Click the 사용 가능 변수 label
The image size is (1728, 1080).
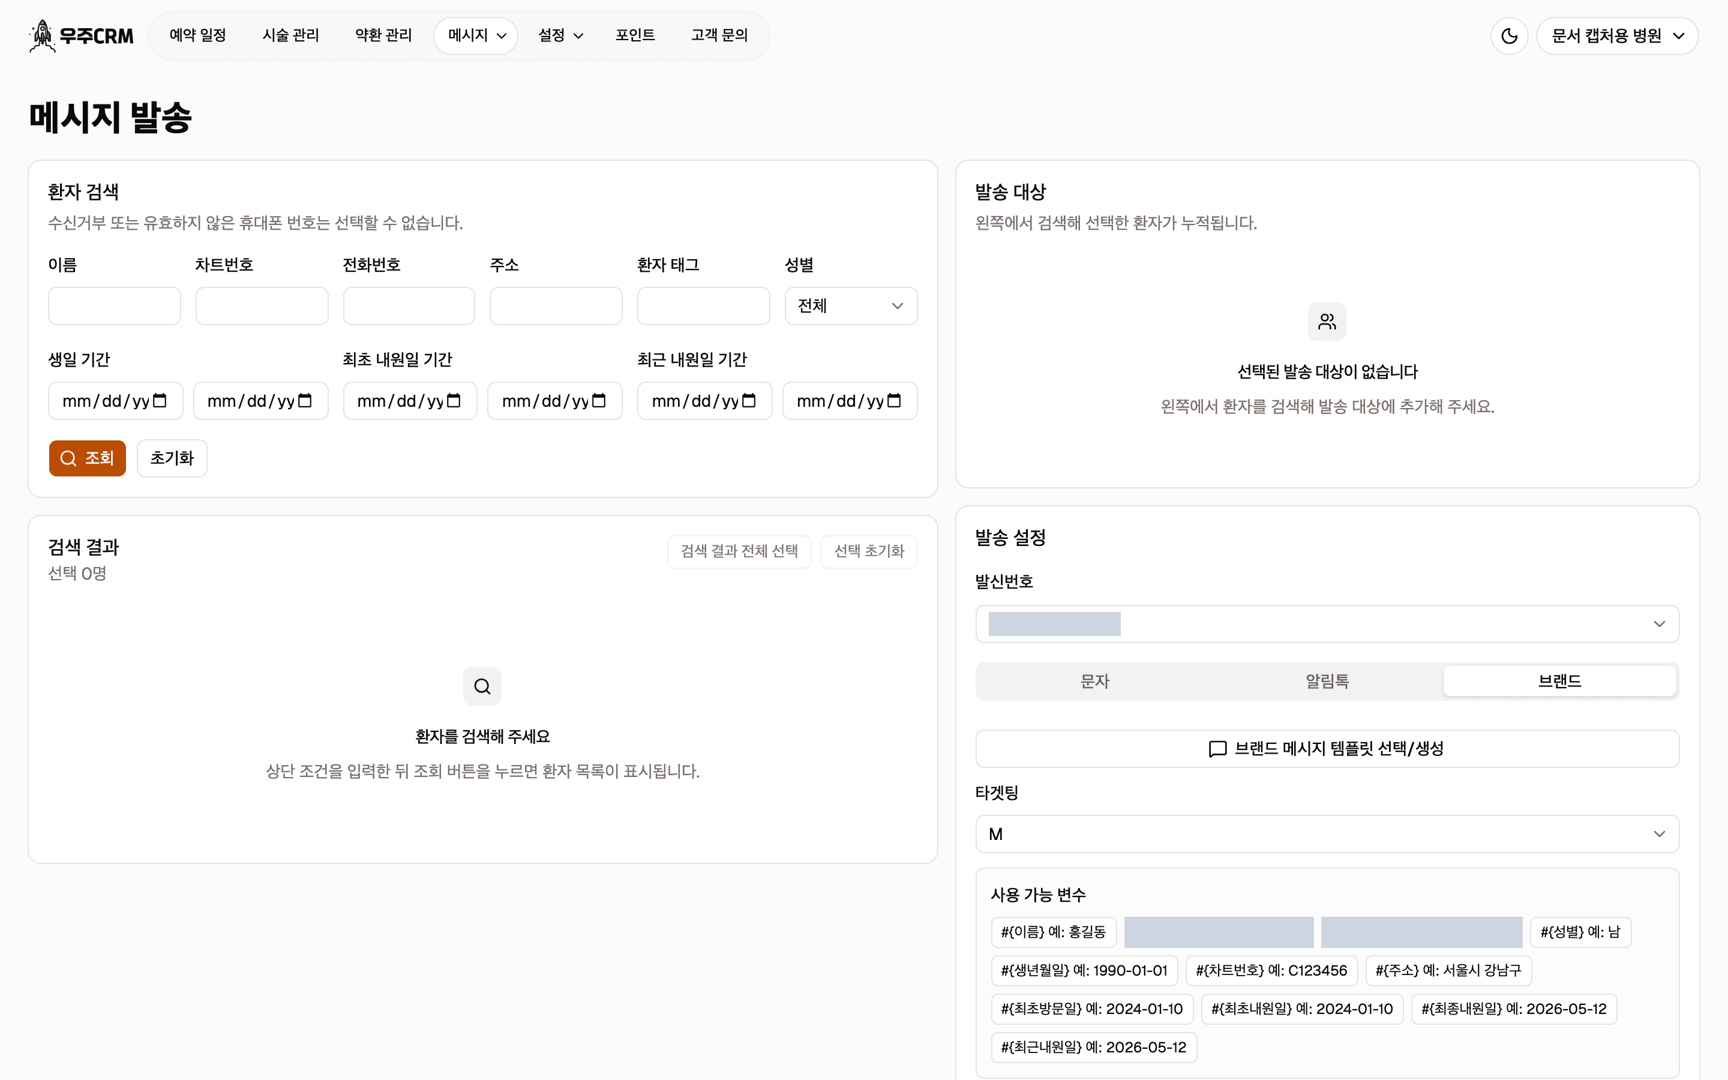(x=1038, y=895)
